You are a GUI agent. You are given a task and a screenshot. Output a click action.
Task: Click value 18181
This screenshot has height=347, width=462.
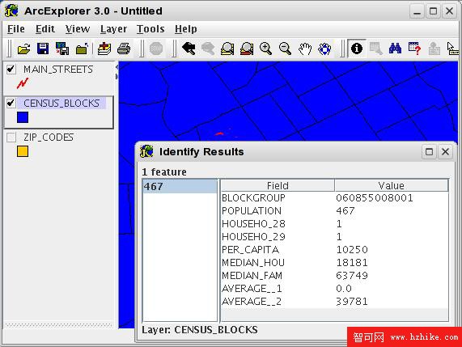coord(352,263)
